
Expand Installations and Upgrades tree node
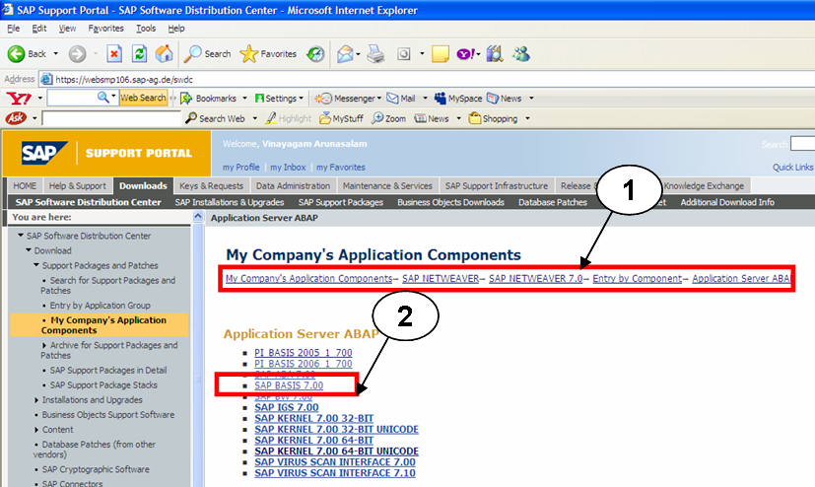pos(36,399)
